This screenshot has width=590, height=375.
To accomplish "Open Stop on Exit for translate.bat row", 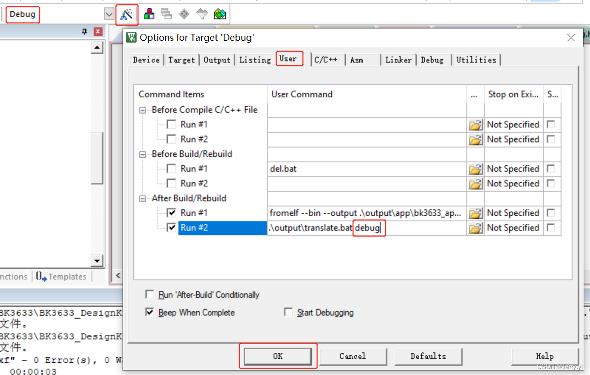I will [514, 228].
